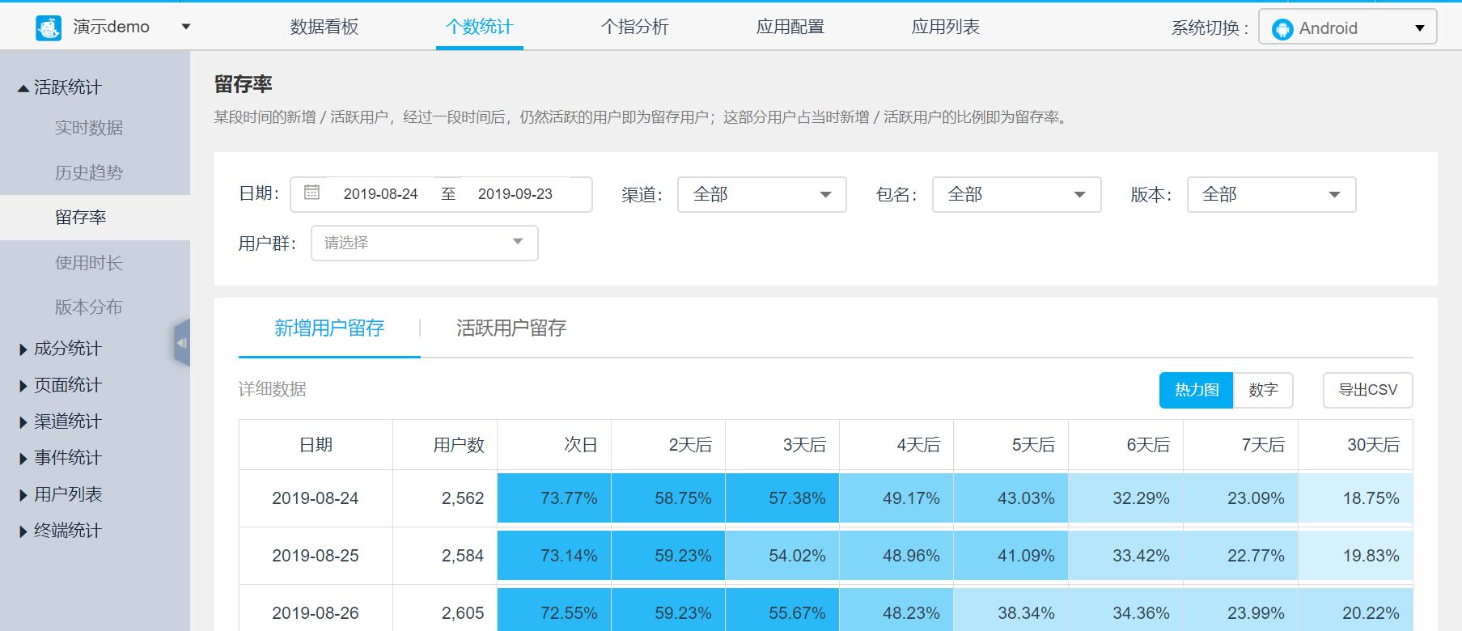This screenshot has width=1462, height=631.
Task: Click the 演示demo app logo icon
Action: pyautogui.click(x=49, y=28)
